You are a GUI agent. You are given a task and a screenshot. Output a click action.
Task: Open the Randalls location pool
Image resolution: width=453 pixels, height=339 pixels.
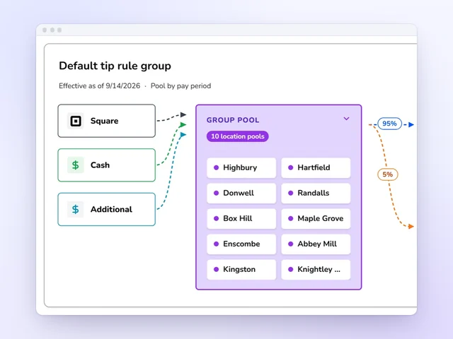(x=316, y=193)
